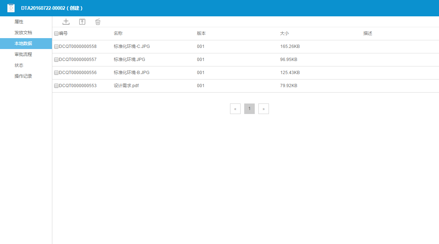Check the box for DCQT0000000558
Screen dimensions: 439x244
56,46
